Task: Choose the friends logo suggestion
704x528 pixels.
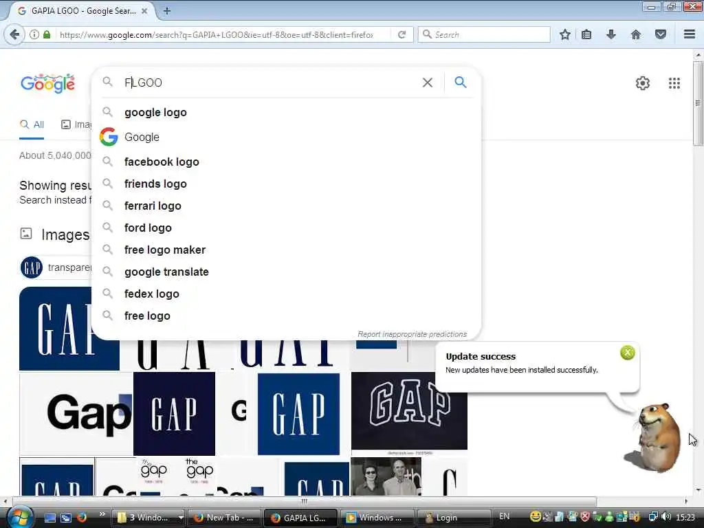Action: [x=287, y=184]
